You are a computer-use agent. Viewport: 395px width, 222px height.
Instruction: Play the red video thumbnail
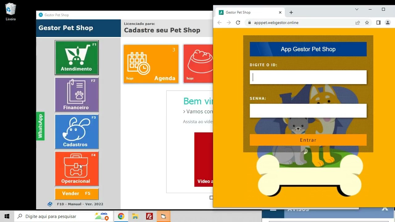[204, 159]
